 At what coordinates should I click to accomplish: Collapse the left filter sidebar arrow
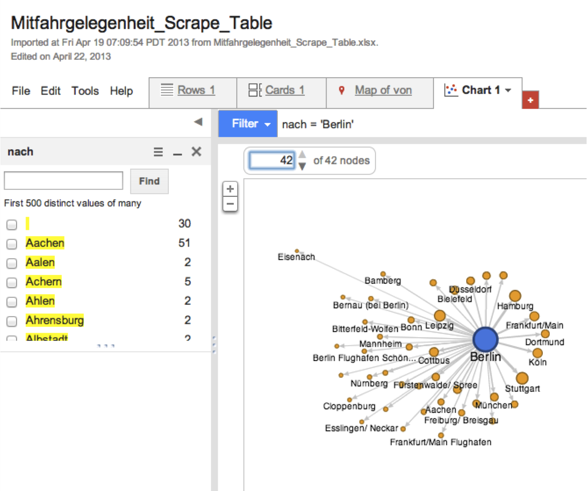pyautogui.click(x=198, y=122)
